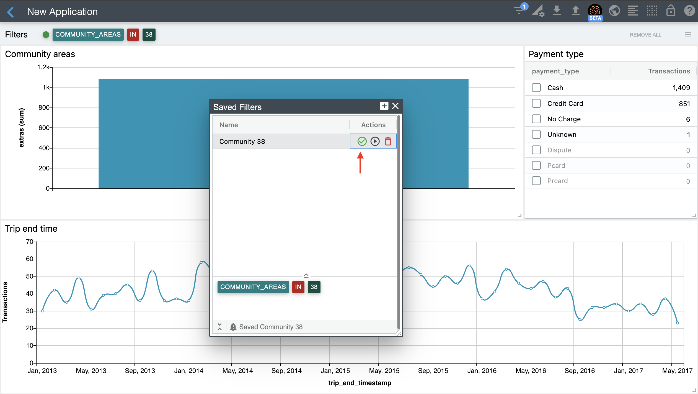698x394 pixels.
Task: Click the upload arrow icon
Action: (x=575, y=11)
